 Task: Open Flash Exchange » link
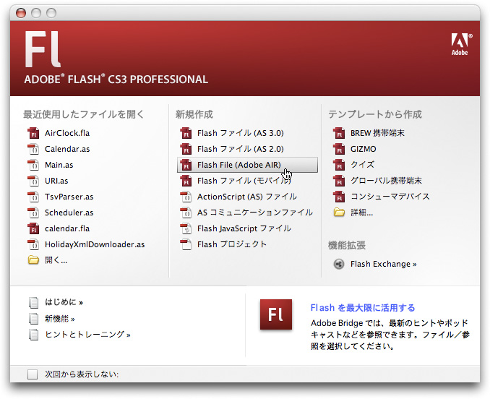click(x=384, y=264)
